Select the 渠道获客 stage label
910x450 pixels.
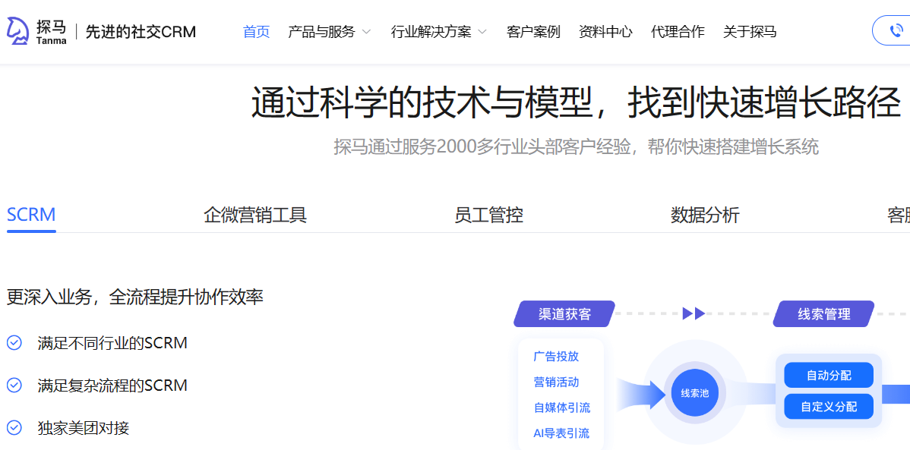click(564, 314)
